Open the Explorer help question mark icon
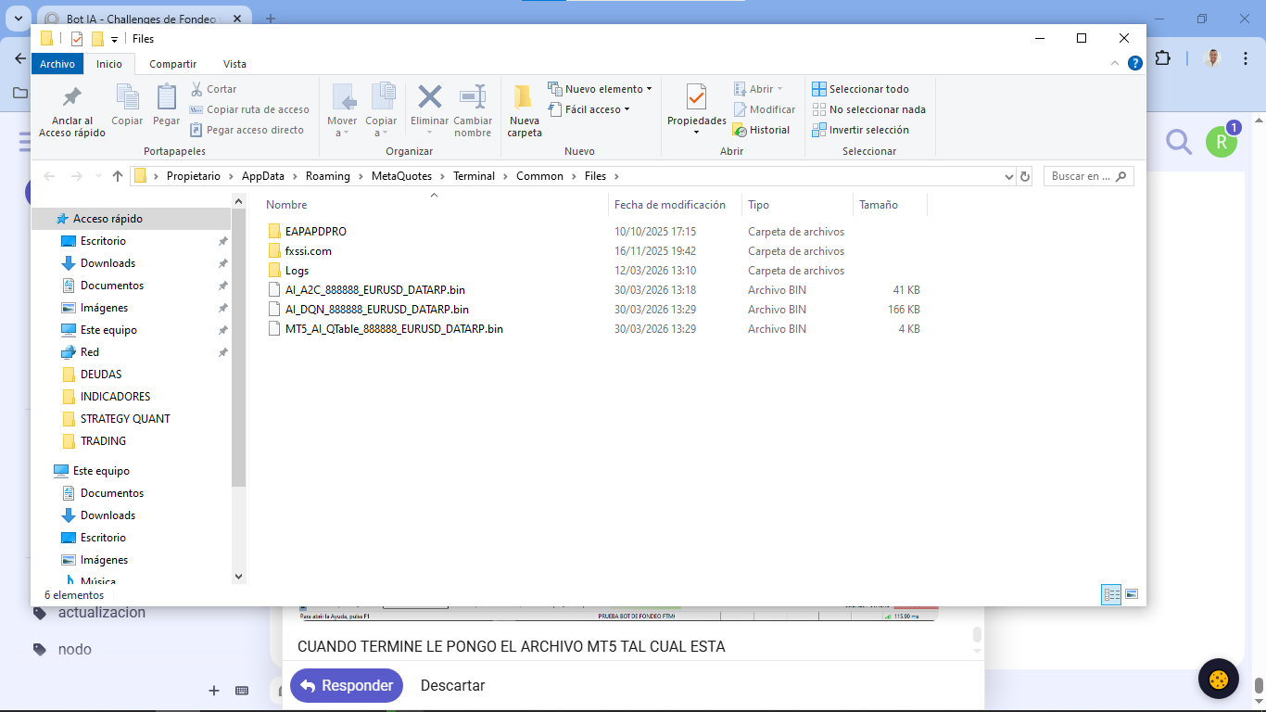This screenshot has height=712, width=1266. (x=1134, y=64)
